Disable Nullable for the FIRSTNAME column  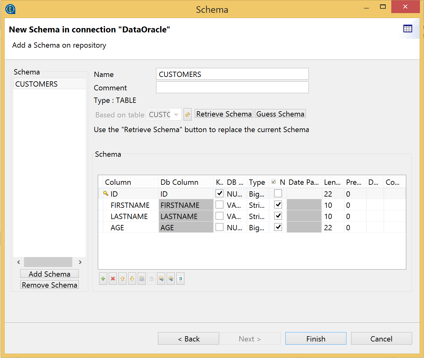click(x=278, y=204)
